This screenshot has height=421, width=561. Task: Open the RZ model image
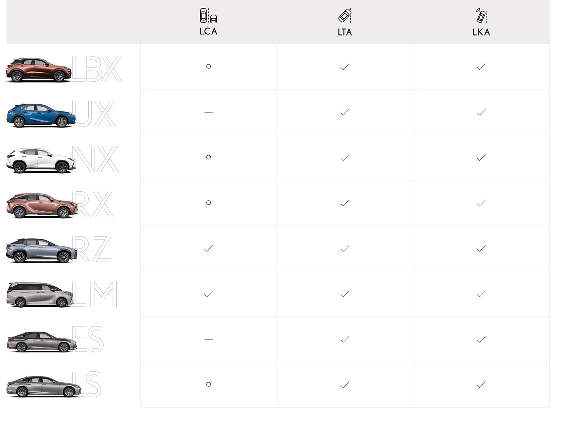(x=41, y=251)
